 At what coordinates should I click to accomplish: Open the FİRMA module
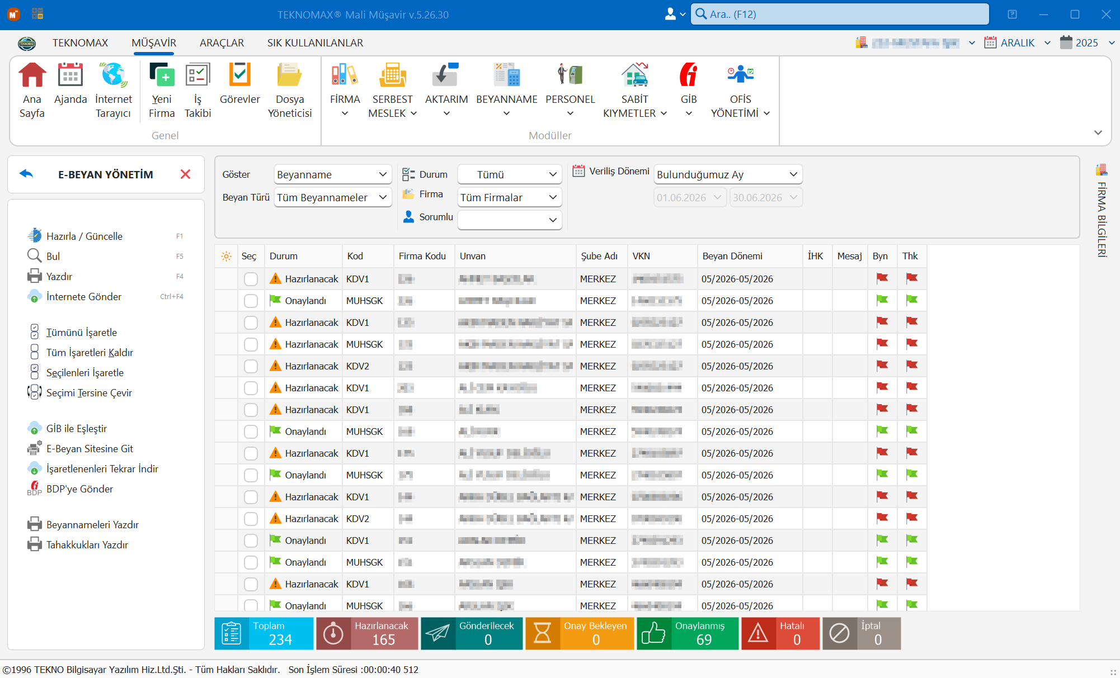[x=345, y=91]
